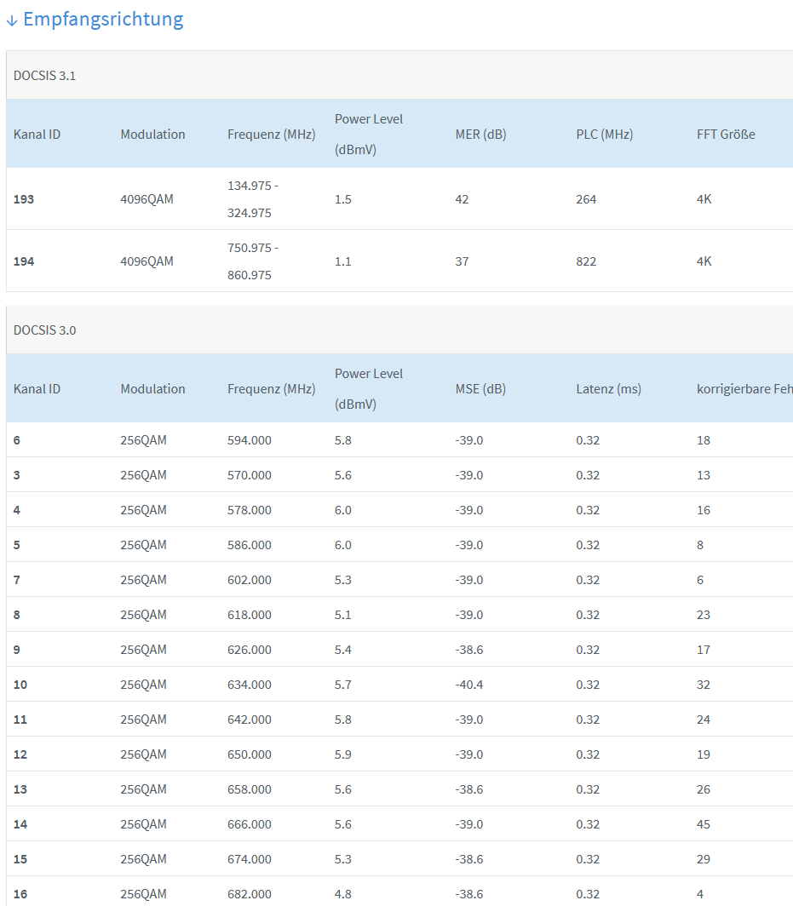
Task: Click the MSE (dB) column header
Action: coord(480,389)
